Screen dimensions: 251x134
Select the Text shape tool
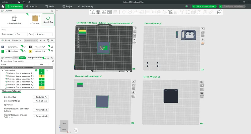170,12
